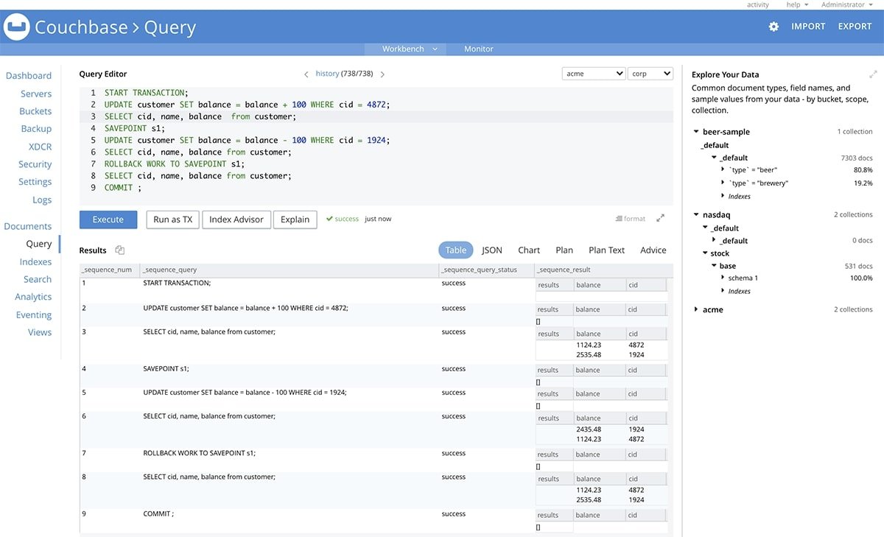The image size is (884, 537).
Task: Go to next query in history
Action: pyautogui.click(x=382, y=74)
